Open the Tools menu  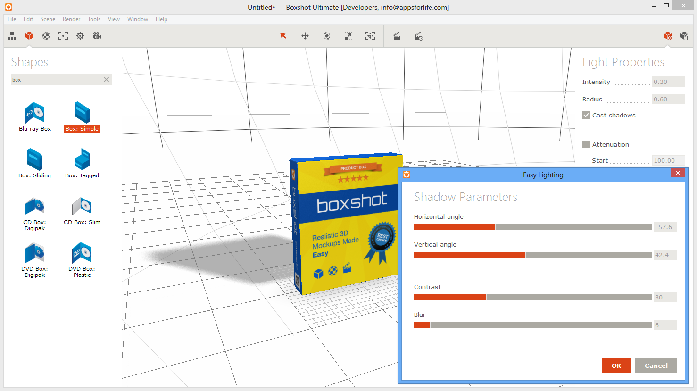pyautogui.click(x=94, y=19)
